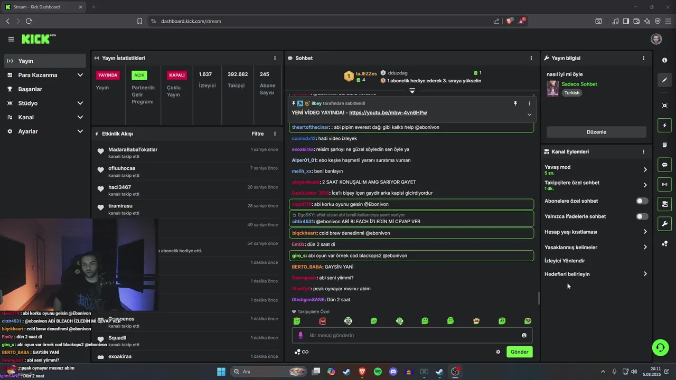The width and height of the screenshot is (676, 380).
Task: Toggle Yalnızca ifadelerle sohbet switch
Action: (642, 216)
